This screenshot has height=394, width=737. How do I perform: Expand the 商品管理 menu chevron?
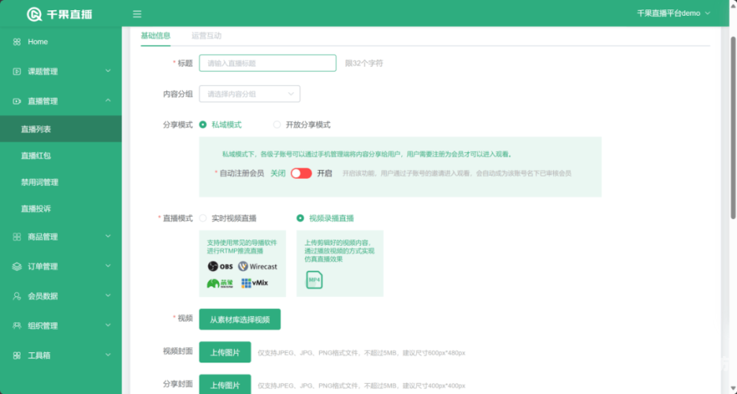[108, 236]
